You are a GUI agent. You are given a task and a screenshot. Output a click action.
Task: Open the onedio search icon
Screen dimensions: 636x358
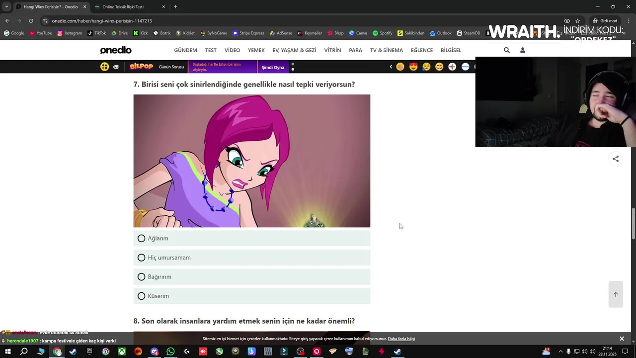506,50
